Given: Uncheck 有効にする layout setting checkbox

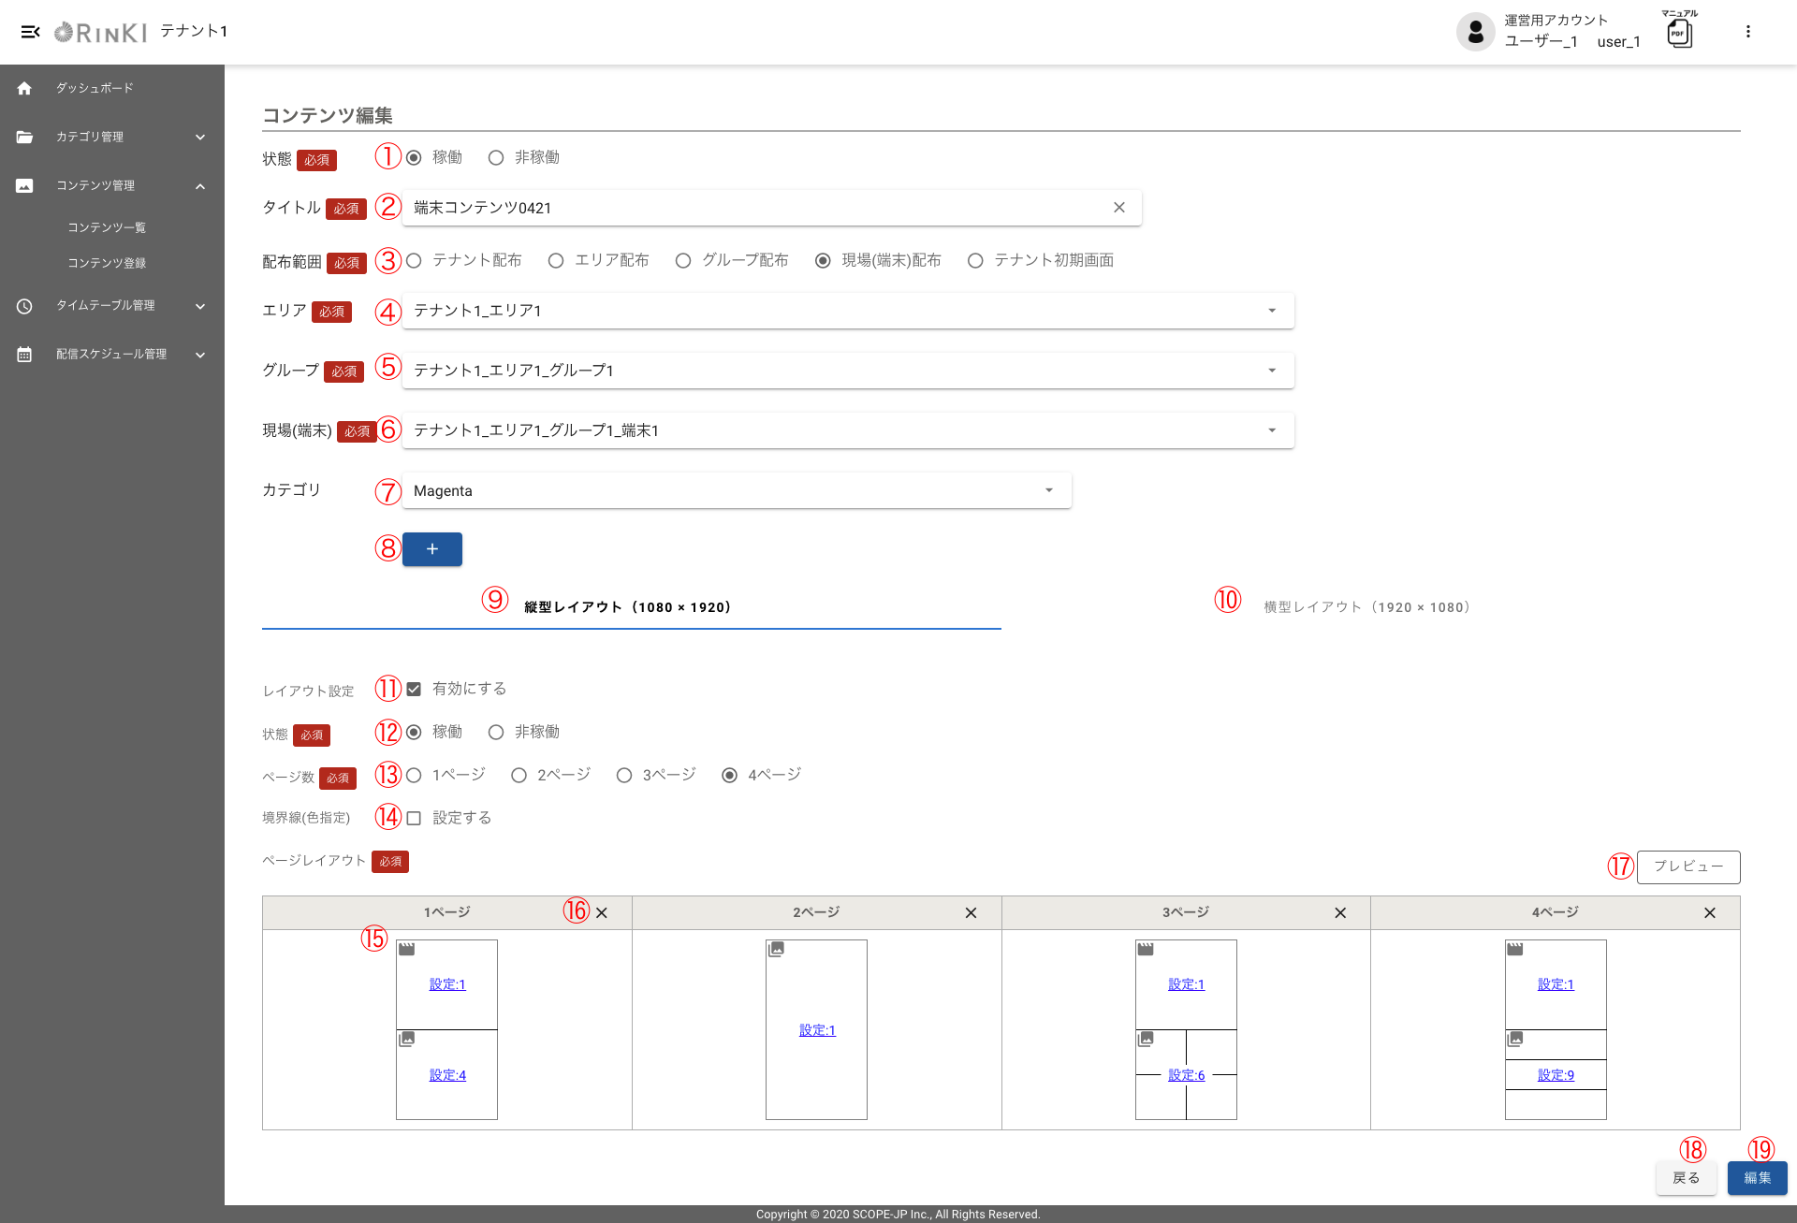Looking at the screenshot, I should pos(414,690).
